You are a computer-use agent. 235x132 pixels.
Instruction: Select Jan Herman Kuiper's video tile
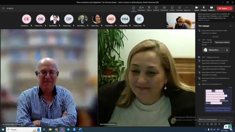point(49,77)
